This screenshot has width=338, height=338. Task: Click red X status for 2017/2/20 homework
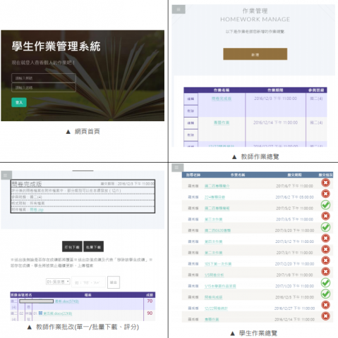(325, 261)
